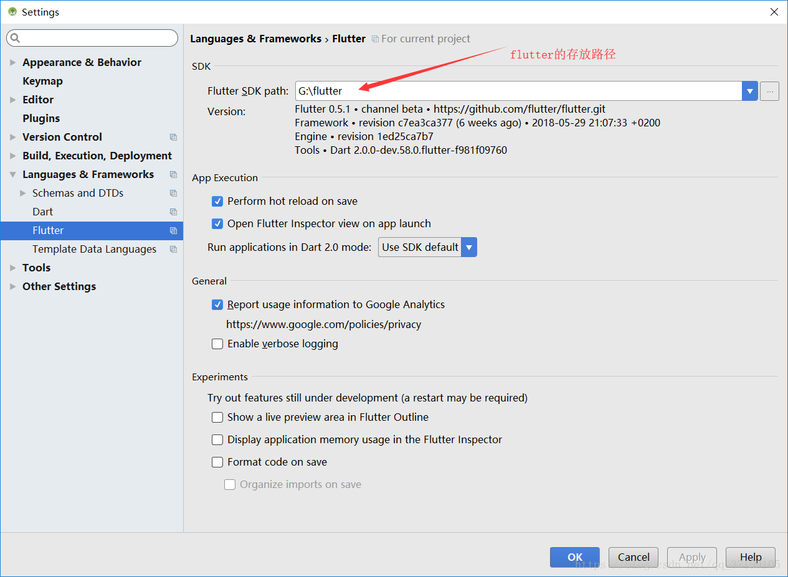Click into the settings search field
This screenshot has height=577, width=788.
coord(92,38)
